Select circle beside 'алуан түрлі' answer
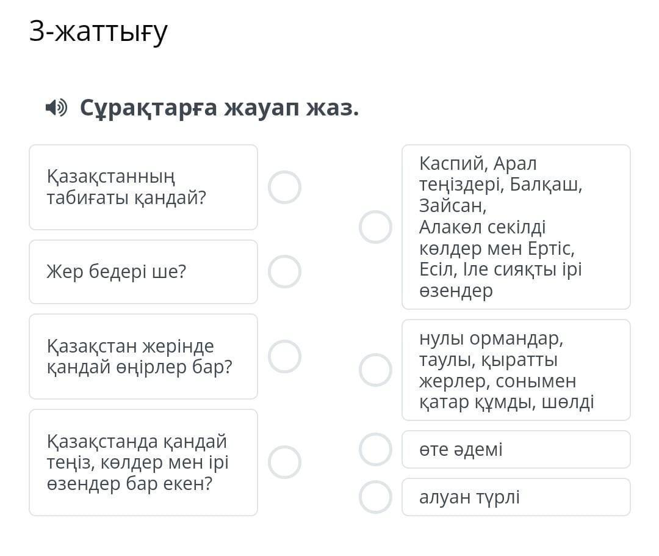This screenshot has width=659, height=556. click(375, 497)
